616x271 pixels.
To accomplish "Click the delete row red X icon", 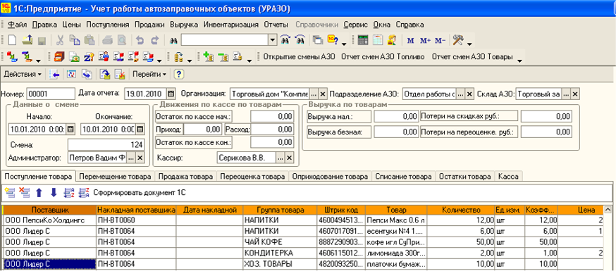I will pos(25,192).
